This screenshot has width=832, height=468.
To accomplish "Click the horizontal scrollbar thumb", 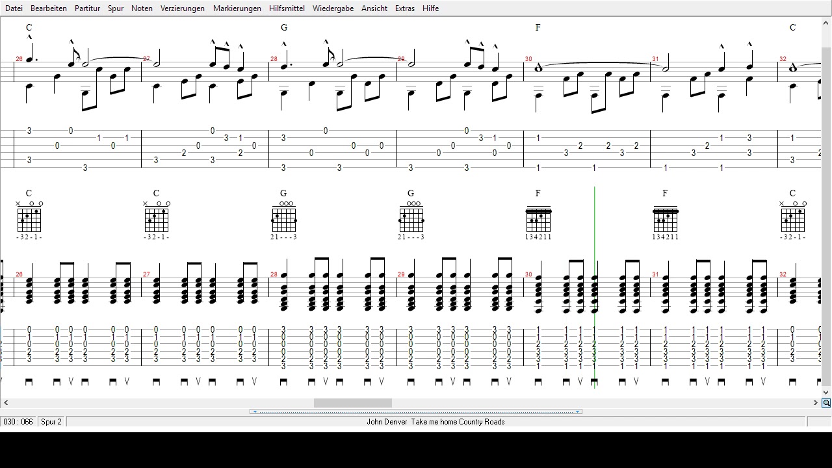I will pos(353,403).
